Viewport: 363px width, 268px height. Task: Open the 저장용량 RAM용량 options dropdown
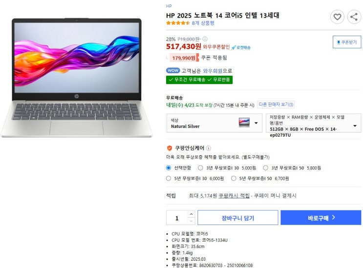tap(314, 123)
